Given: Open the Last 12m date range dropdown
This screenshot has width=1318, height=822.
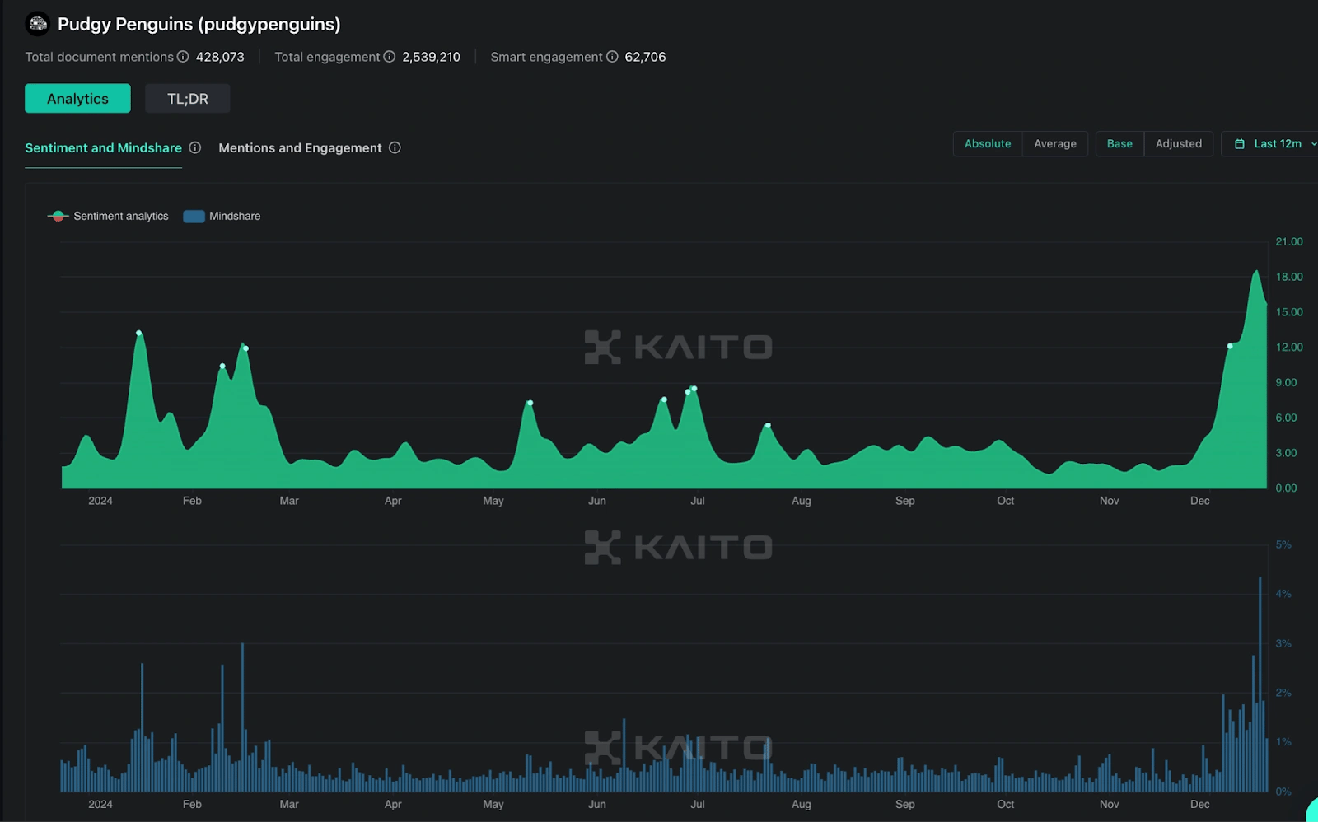Looking at the screenshot, I should tap(1277, 144).
